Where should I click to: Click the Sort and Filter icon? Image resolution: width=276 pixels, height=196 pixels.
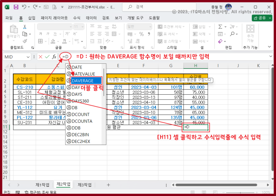(232, 27)
